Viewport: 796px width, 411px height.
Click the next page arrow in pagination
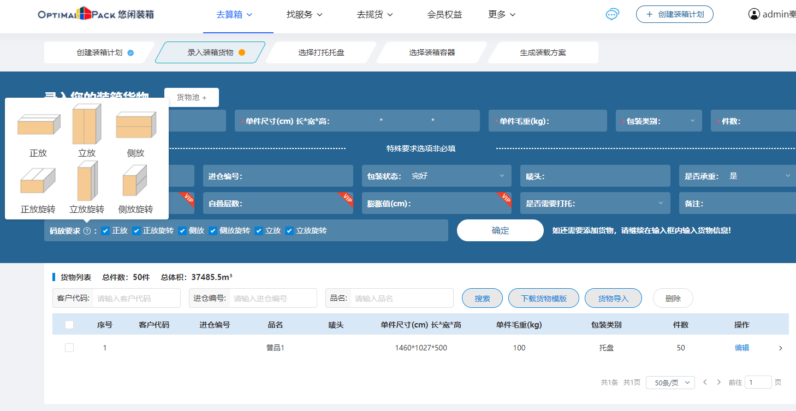pyautogui.click(x=718, y=382)
